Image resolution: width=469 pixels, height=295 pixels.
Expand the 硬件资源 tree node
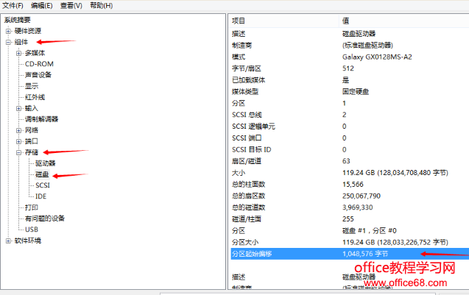(8, 31)
